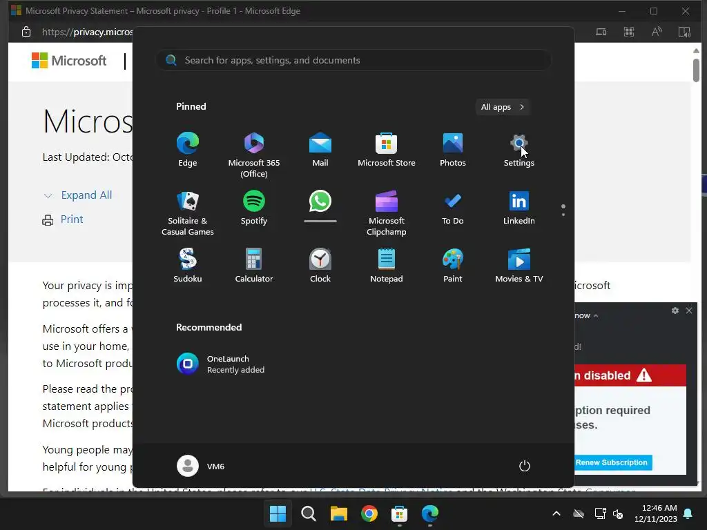Open the To Do app
Viewport: 707px width, 530px height.
[453, 208]
